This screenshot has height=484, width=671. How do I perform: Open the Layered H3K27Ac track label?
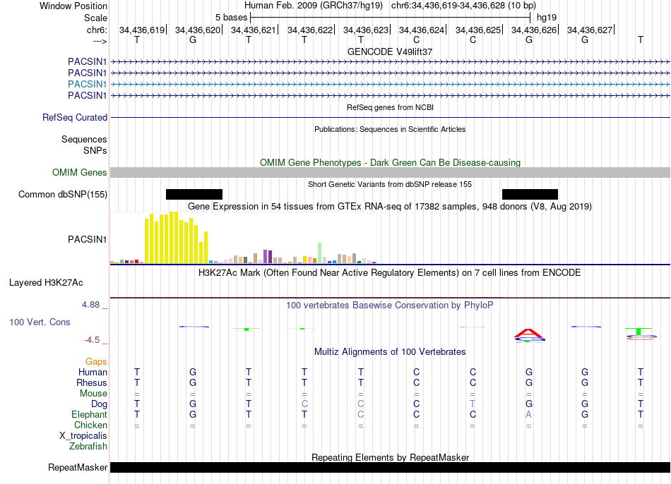[x=46, y=283]
